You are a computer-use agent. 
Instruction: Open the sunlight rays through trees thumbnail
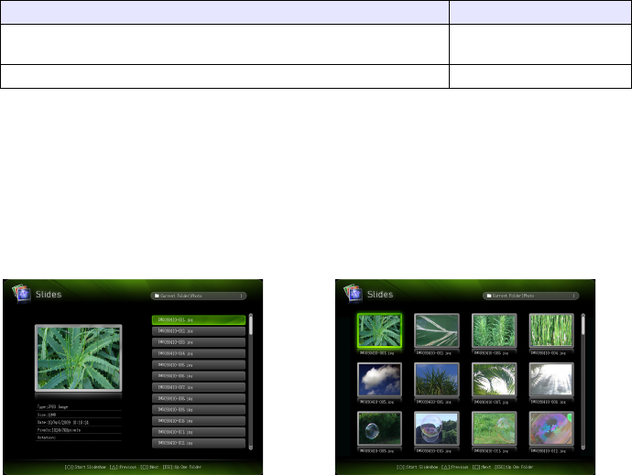click(551, 380)
